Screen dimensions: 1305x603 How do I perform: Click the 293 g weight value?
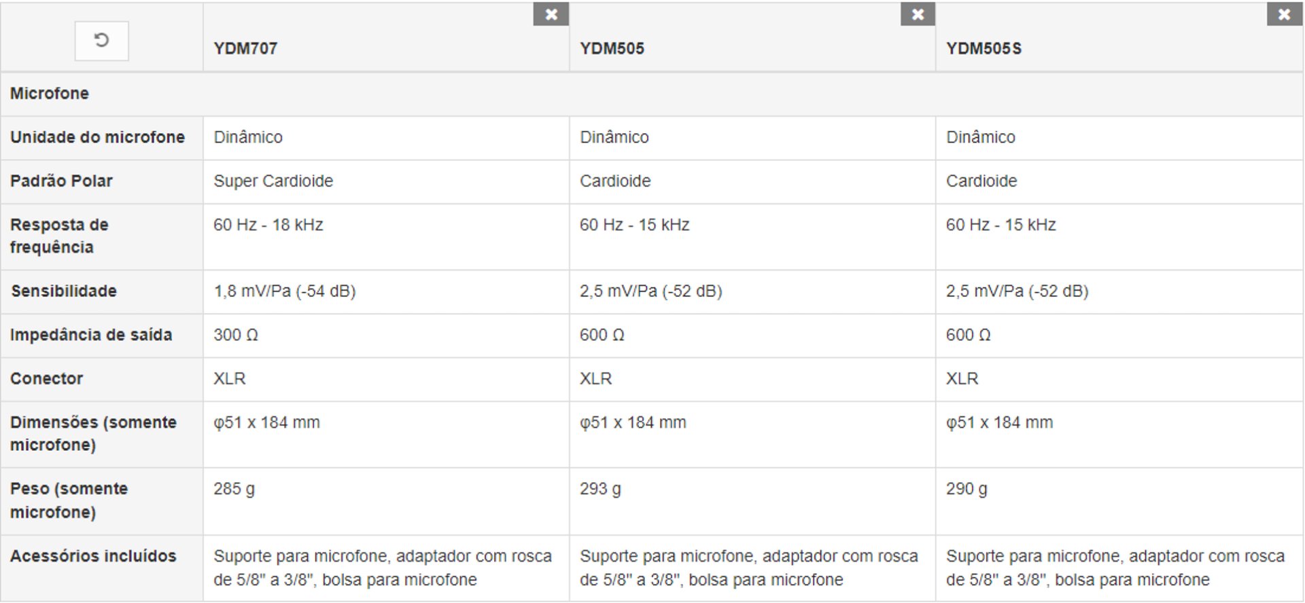pyautogui.click(x=600, y=489)
